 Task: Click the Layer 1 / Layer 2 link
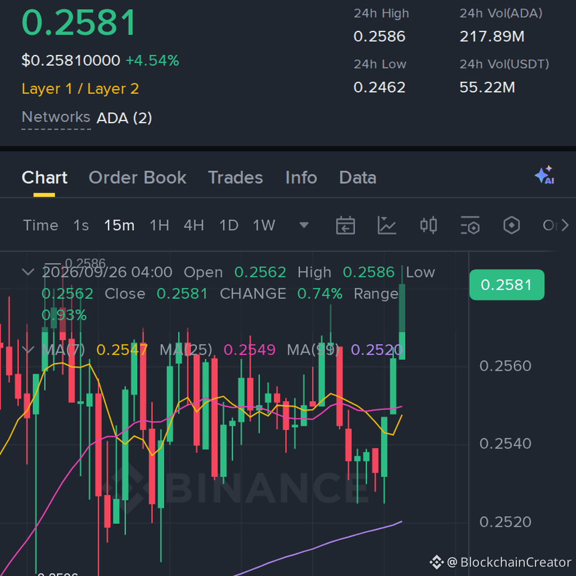click(x=81, y=89)
